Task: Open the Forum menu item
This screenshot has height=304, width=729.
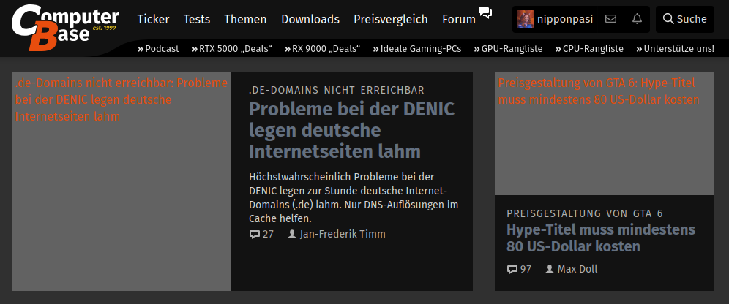Action: coord(459,19)
